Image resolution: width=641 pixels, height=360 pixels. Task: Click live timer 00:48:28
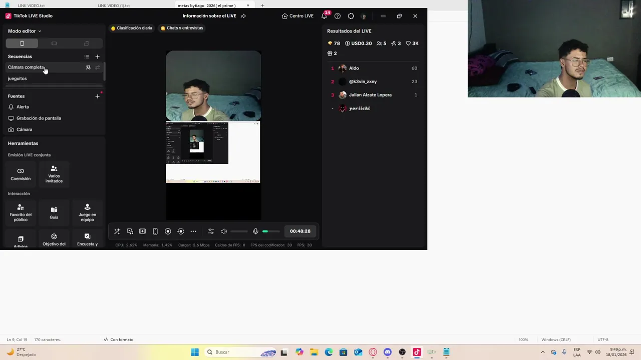click(300, 231)
